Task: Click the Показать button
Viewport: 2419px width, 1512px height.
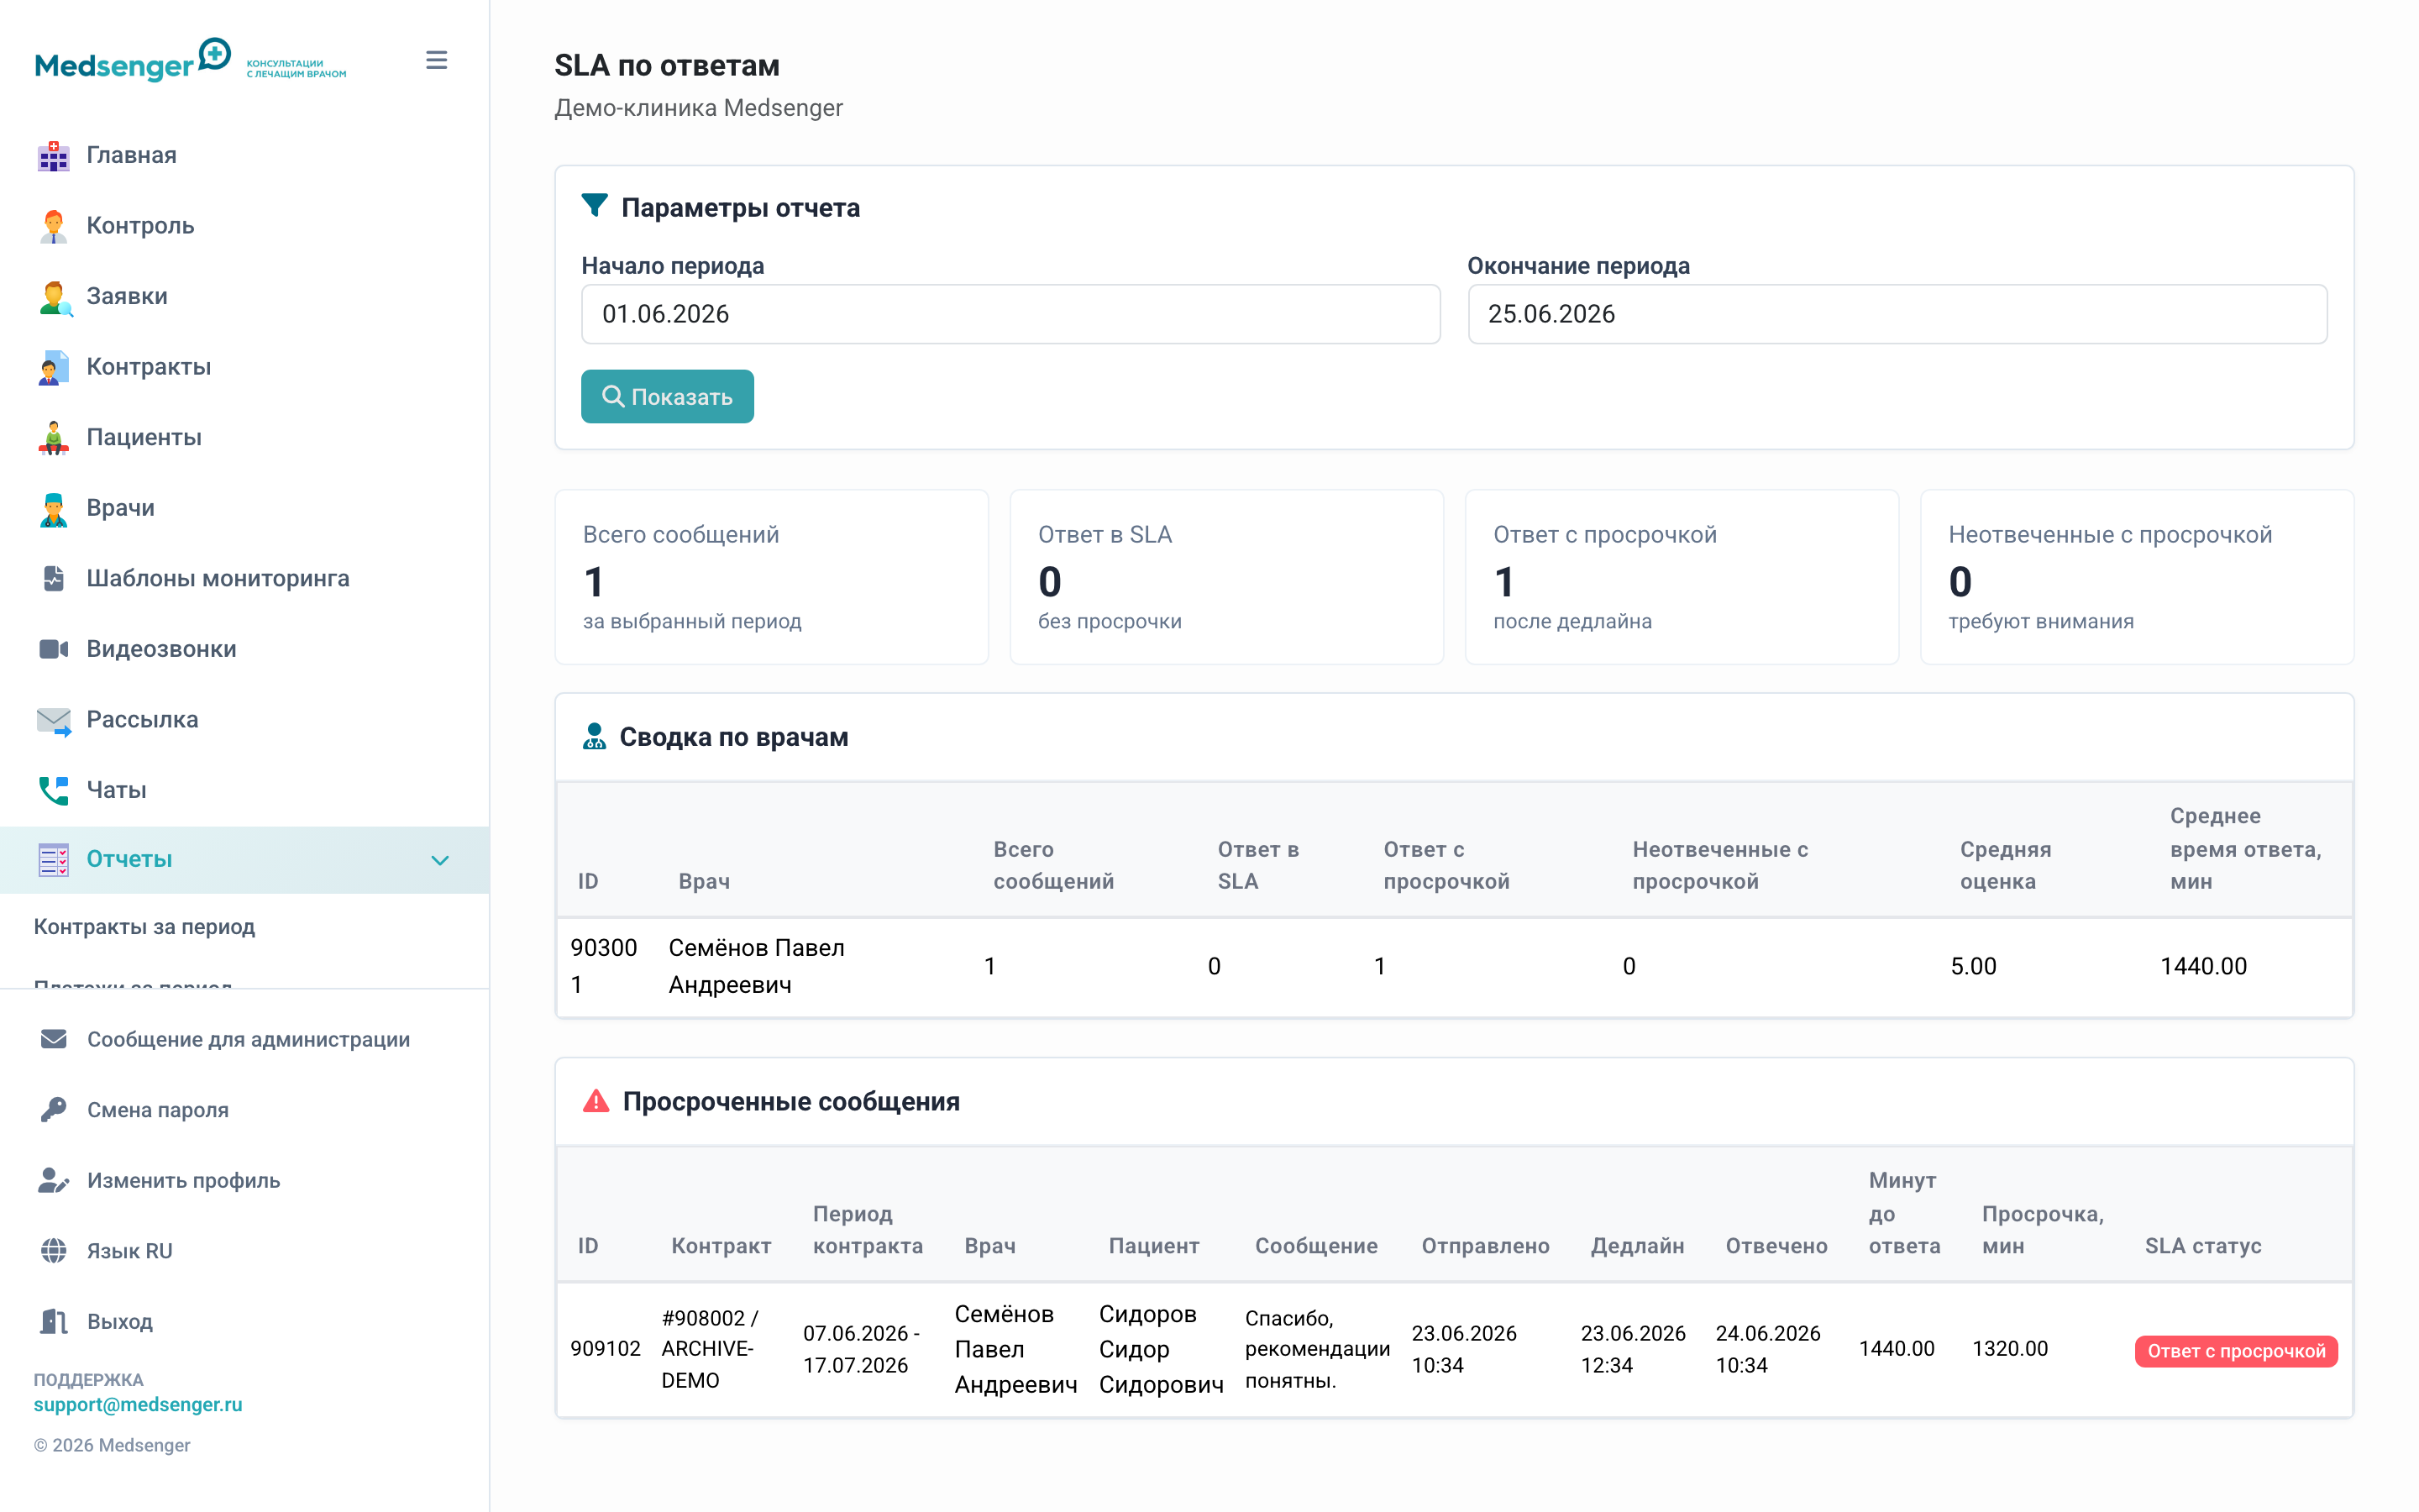Action: [668, 397]
